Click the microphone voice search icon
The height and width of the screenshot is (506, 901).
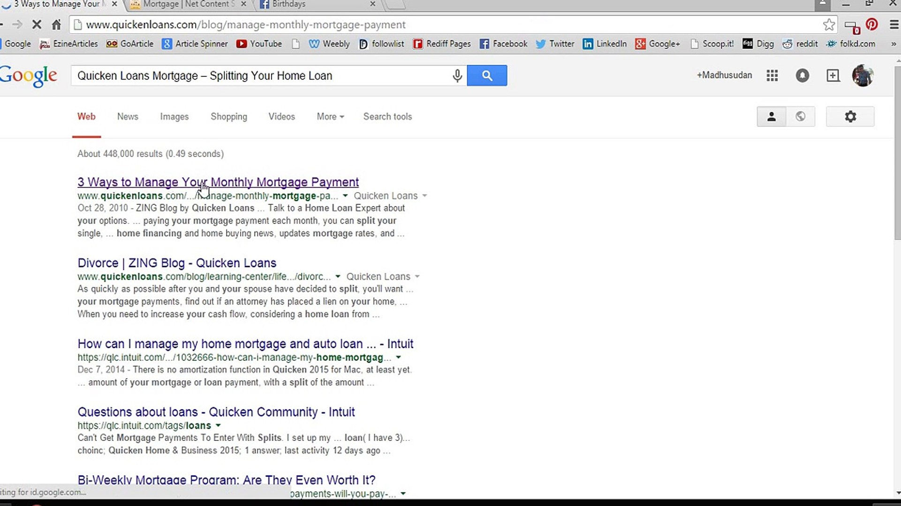click(x=457, y=75)
